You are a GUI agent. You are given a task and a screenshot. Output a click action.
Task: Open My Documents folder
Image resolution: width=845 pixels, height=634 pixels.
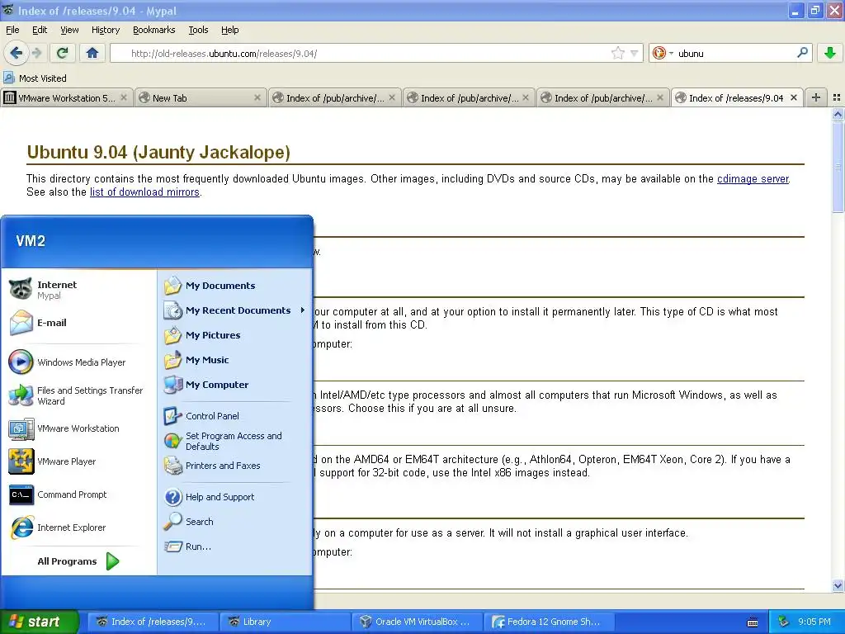pyautogui.click(x=234, y=285)
